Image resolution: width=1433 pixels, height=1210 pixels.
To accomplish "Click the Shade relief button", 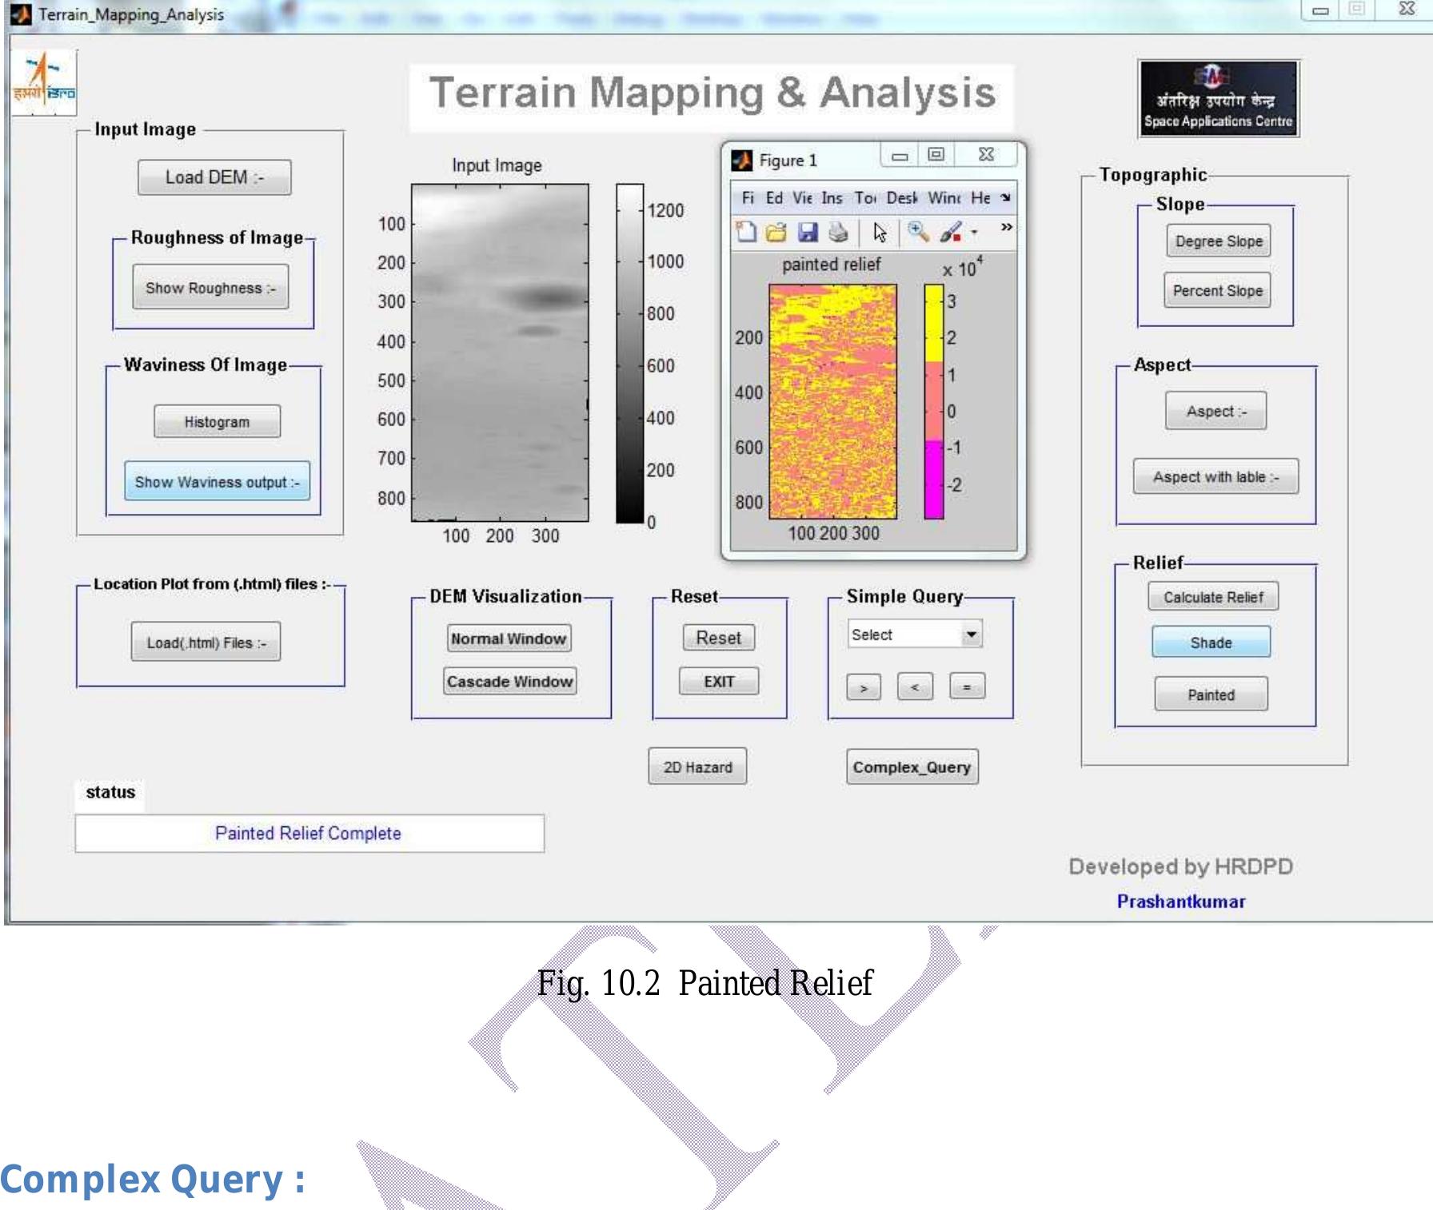I will (1211, 643).
